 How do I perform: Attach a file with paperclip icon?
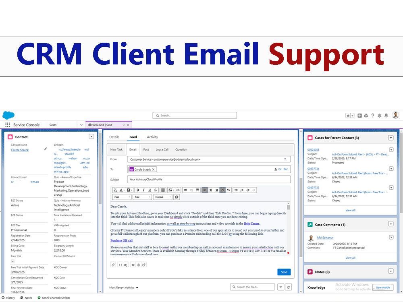pos(113,265)
